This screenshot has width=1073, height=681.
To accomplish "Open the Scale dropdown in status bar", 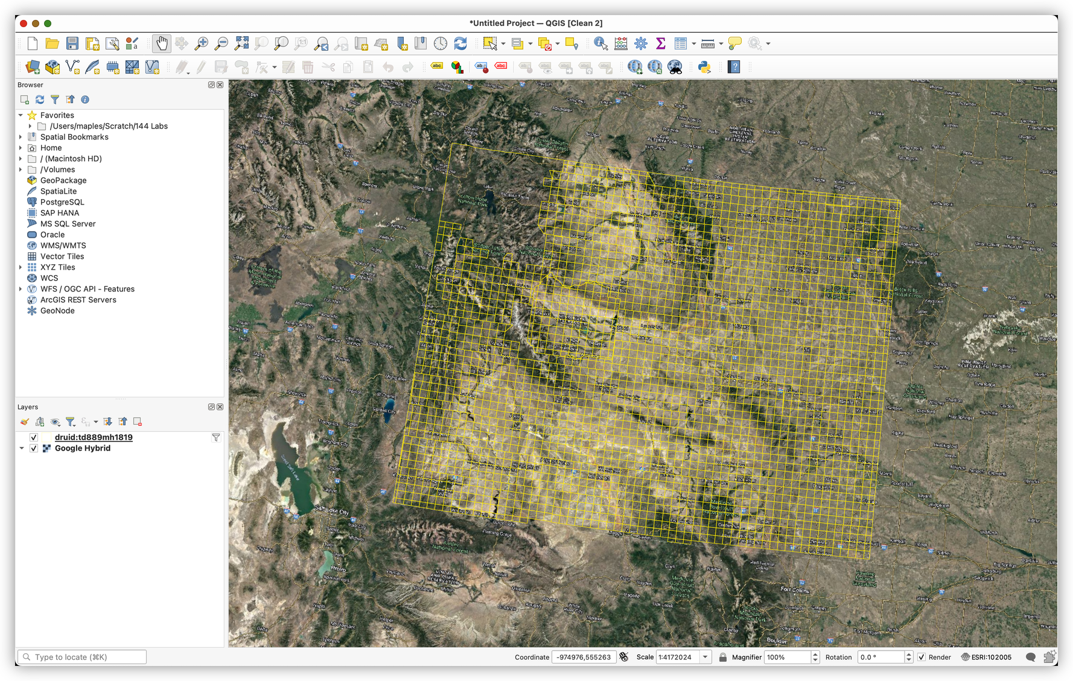I will pos(705,657).
